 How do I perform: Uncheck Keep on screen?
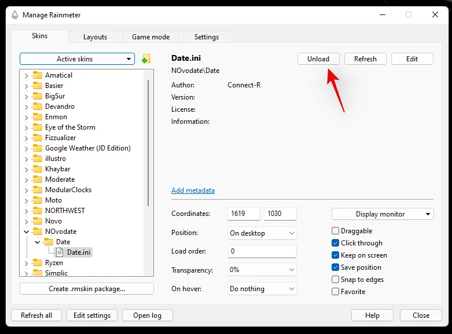[x=335, y=255]
